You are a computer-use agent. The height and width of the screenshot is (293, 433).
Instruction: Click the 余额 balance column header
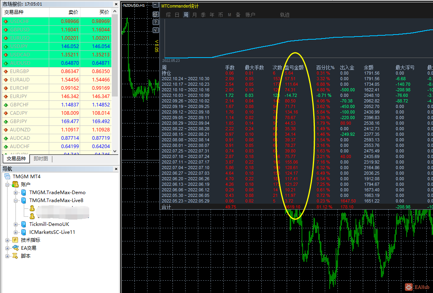369,67
